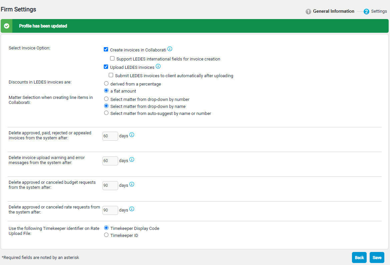Image resolution: width=390 pixels, height=265 pixels.
Task: Uncheck the Upload LEDES invoices checkbox
Action: tap(106, 67)
